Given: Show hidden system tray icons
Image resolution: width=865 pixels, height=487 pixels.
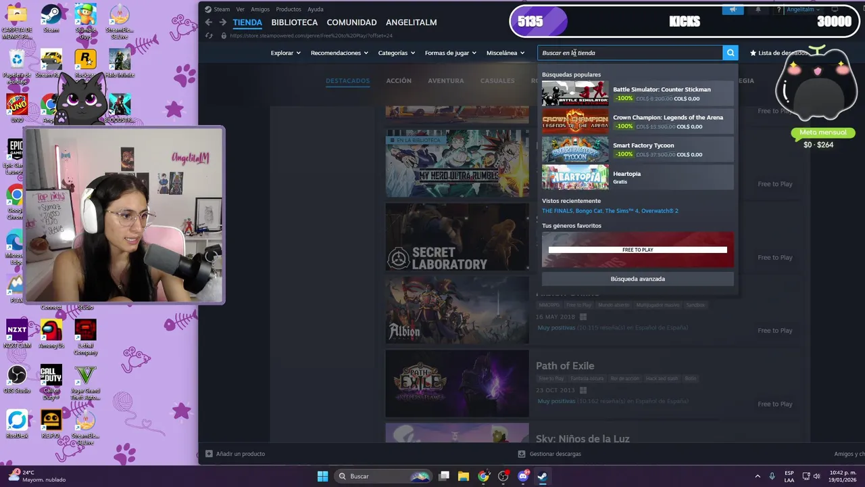Looking at the screenshot, I should [x=756, y=476].
